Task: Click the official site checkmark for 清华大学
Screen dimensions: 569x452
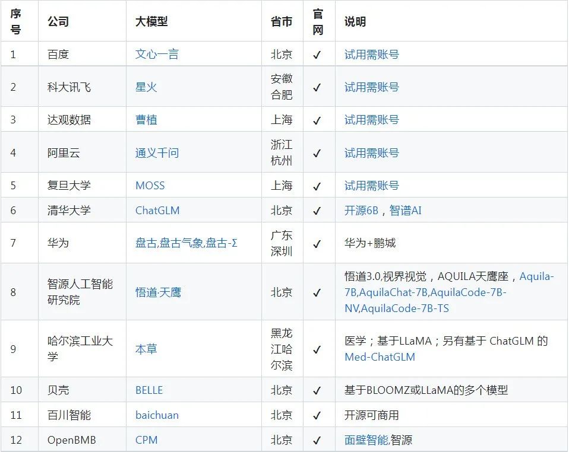Action: [317, 211]
